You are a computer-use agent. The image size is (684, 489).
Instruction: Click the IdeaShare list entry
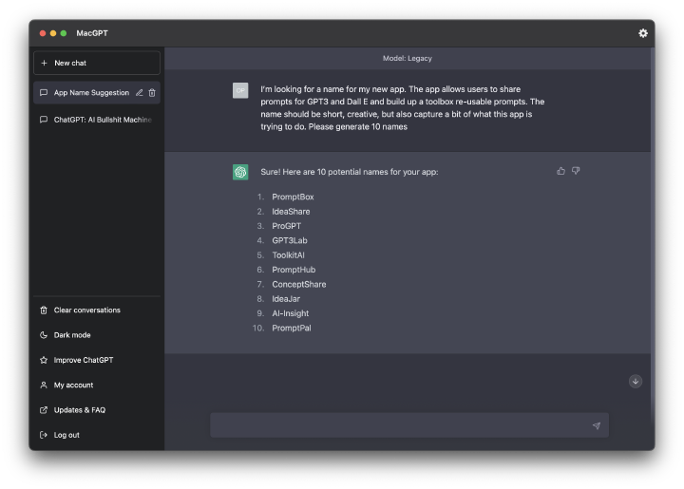pos(291,212)
